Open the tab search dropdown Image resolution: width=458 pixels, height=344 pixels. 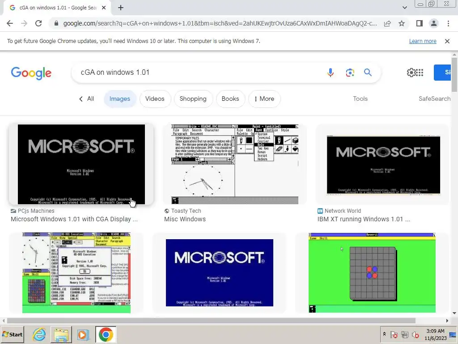click(404, 8)
